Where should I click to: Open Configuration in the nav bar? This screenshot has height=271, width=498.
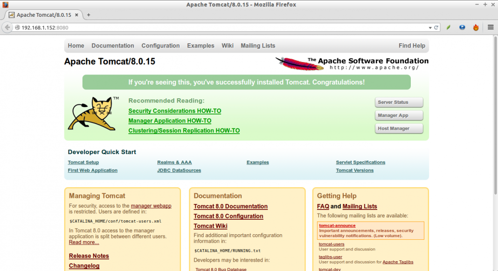click(160, 46)
